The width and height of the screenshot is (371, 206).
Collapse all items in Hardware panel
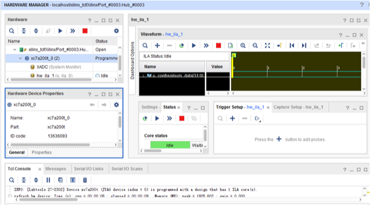(24, 31)
